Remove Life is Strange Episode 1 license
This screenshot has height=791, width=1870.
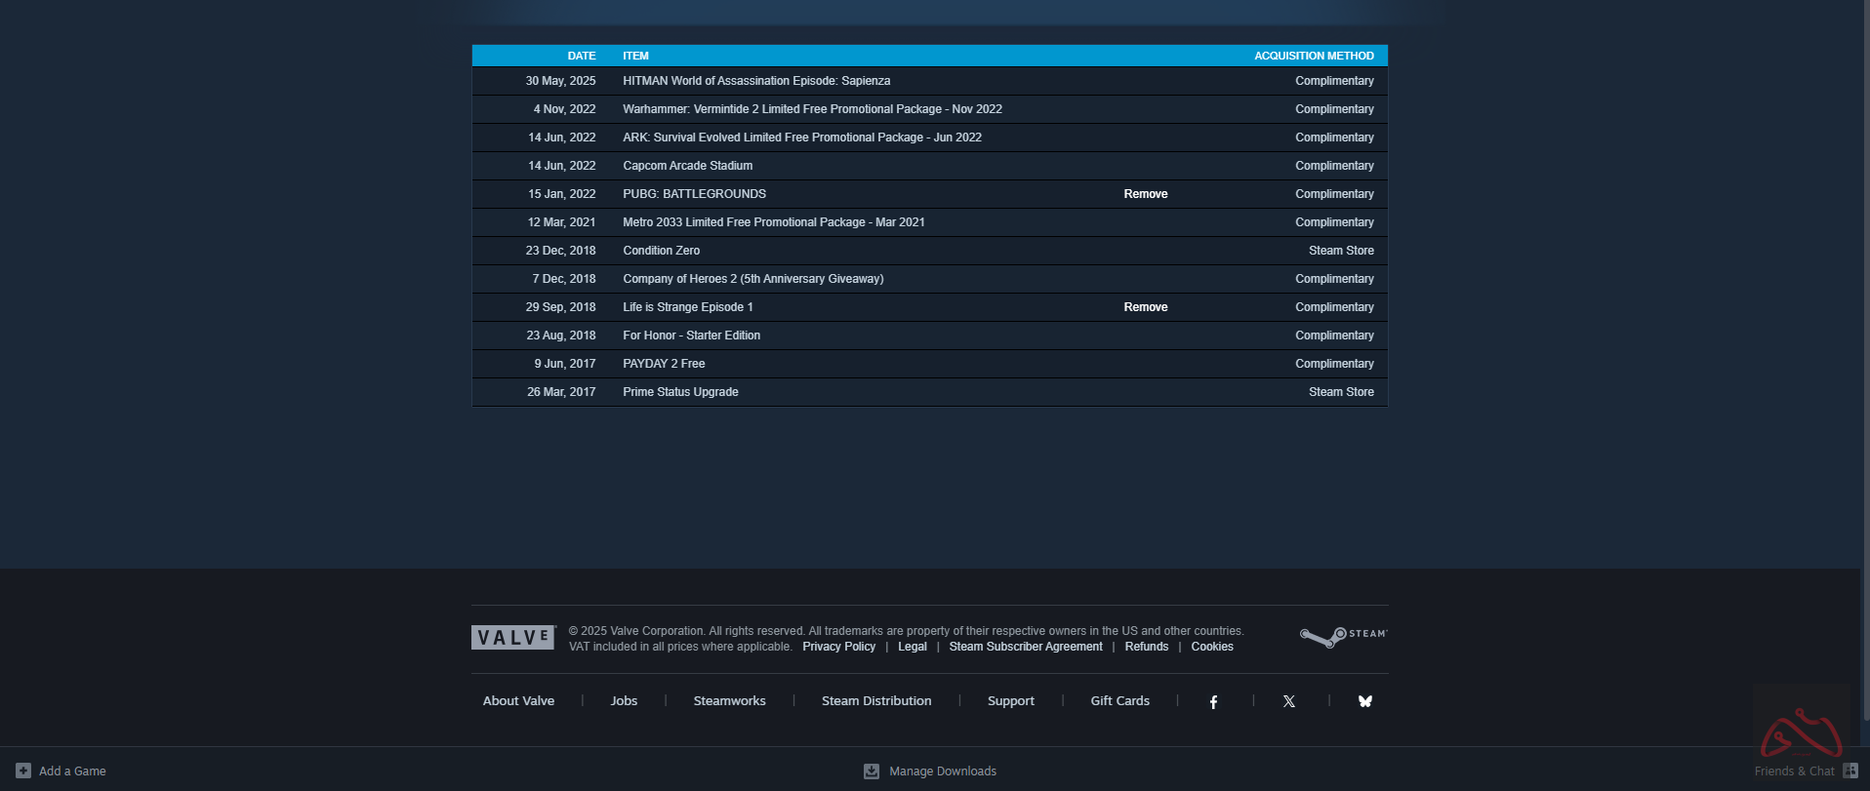click(x=1145, y=307)
